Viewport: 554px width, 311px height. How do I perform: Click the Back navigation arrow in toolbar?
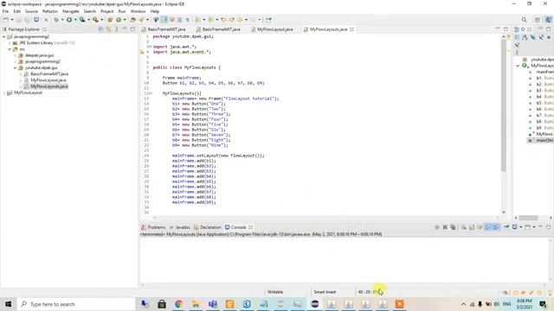[x=240, y=20]
